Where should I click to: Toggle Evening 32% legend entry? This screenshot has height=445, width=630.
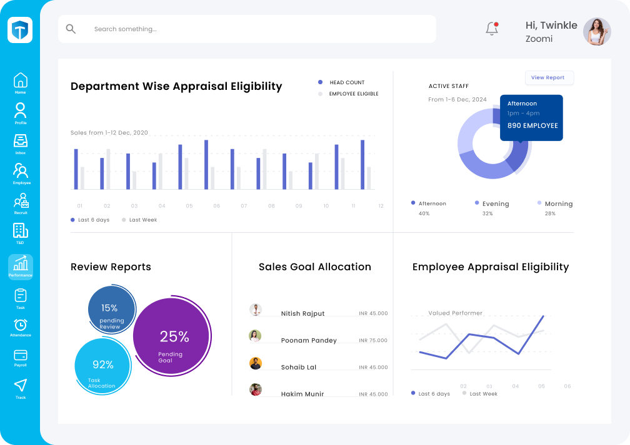[x=492, y=208]
